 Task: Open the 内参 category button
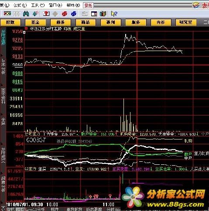pos(161,22)
